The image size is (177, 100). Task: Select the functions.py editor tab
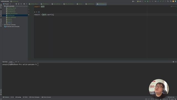[101, 4]
